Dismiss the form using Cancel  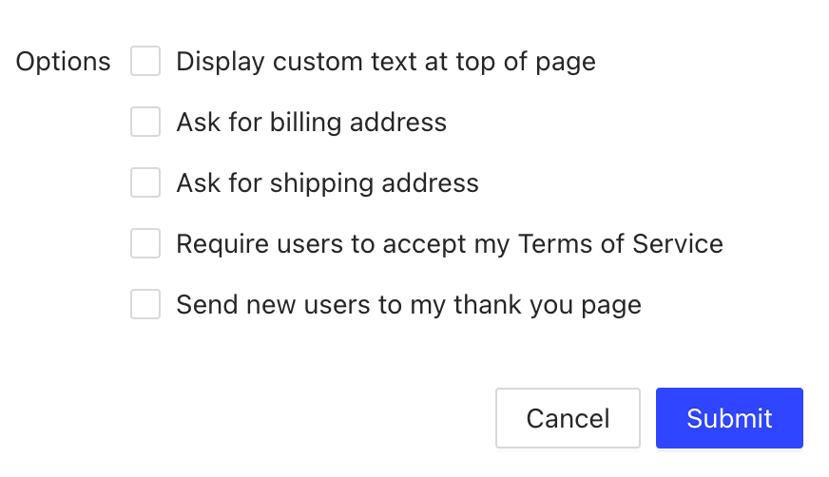pyautogui.click(x=568, y=418)
